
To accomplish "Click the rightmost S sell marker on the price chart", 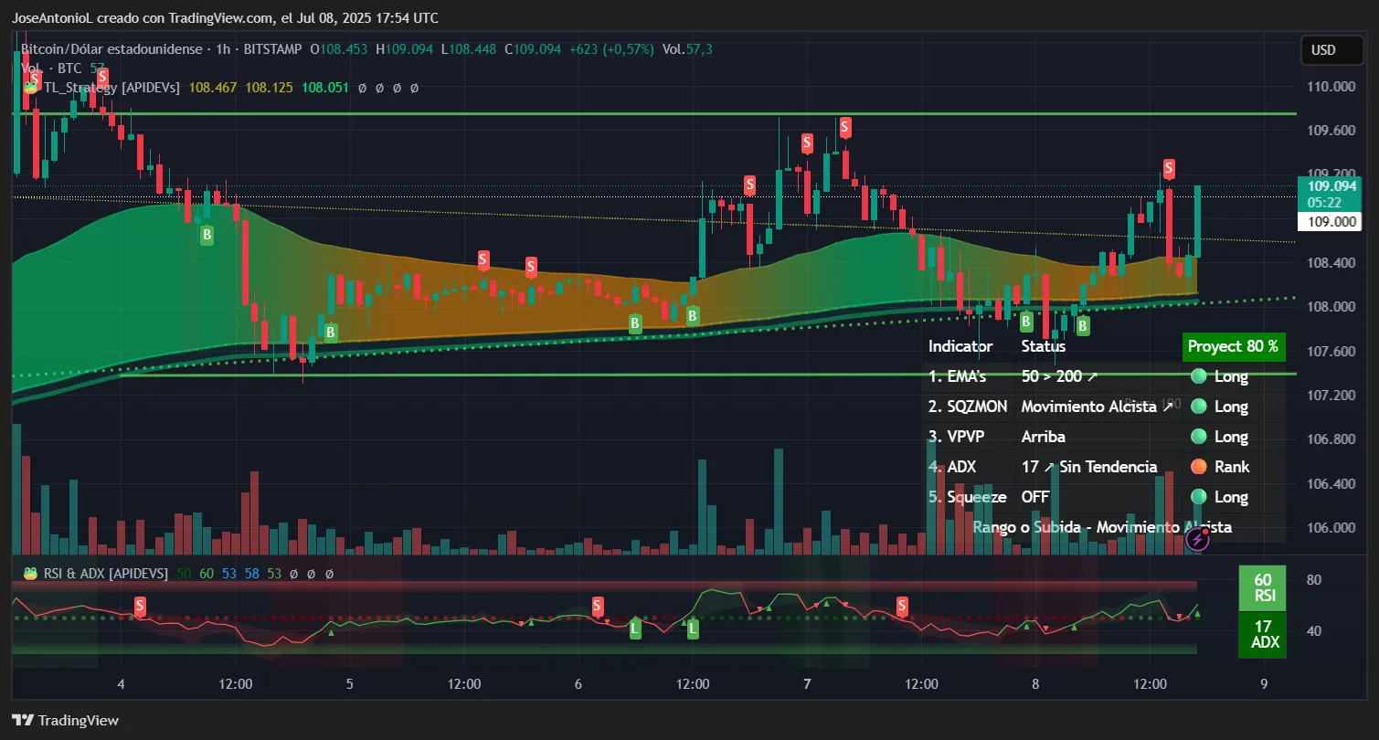I will point(1169,169).
